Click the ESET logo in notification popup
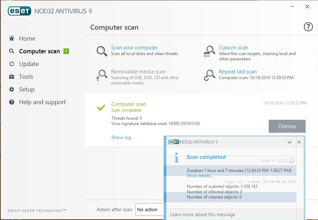 [173, 142]
